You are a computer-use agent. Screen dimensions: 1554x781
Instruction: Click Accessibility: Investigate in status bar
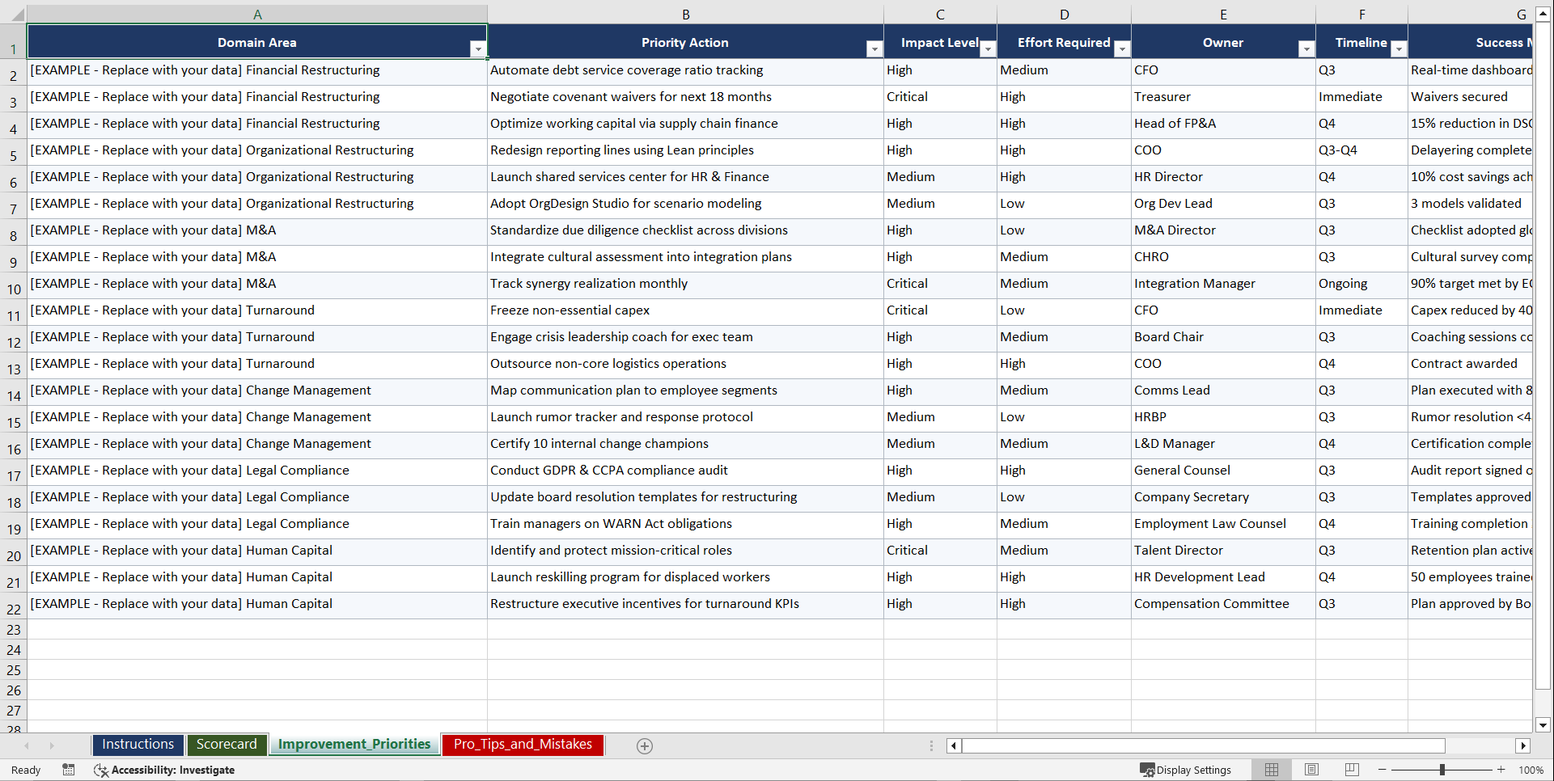coord(172,770)
